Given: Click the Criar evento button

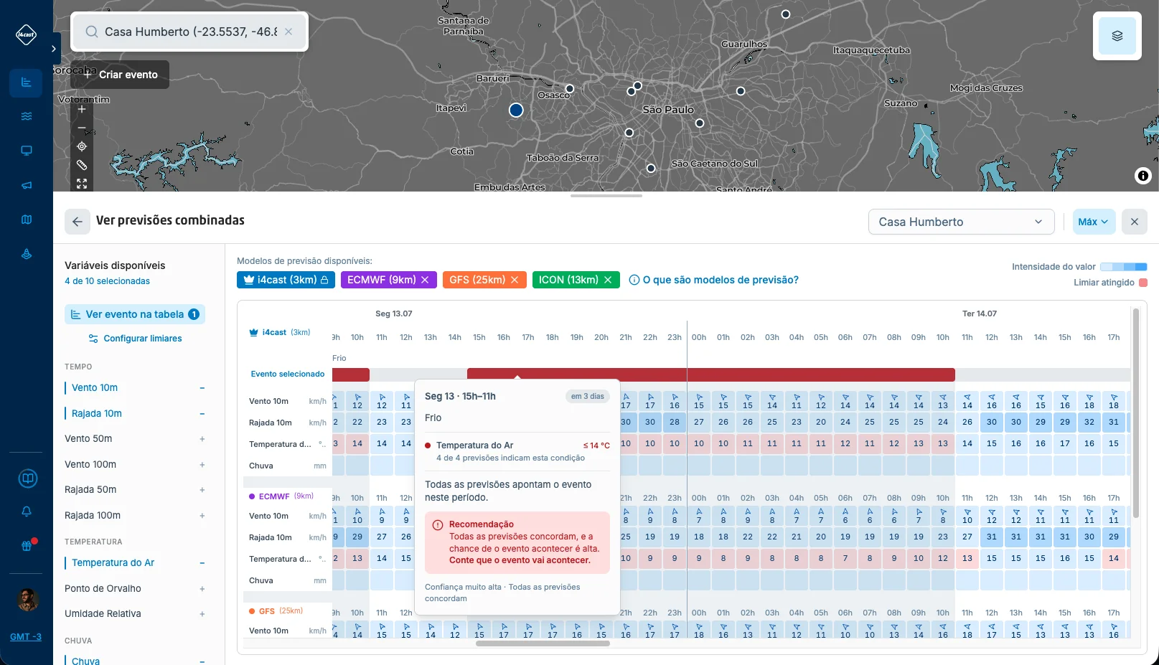Looking at the screenshot, I should (120, 75).
